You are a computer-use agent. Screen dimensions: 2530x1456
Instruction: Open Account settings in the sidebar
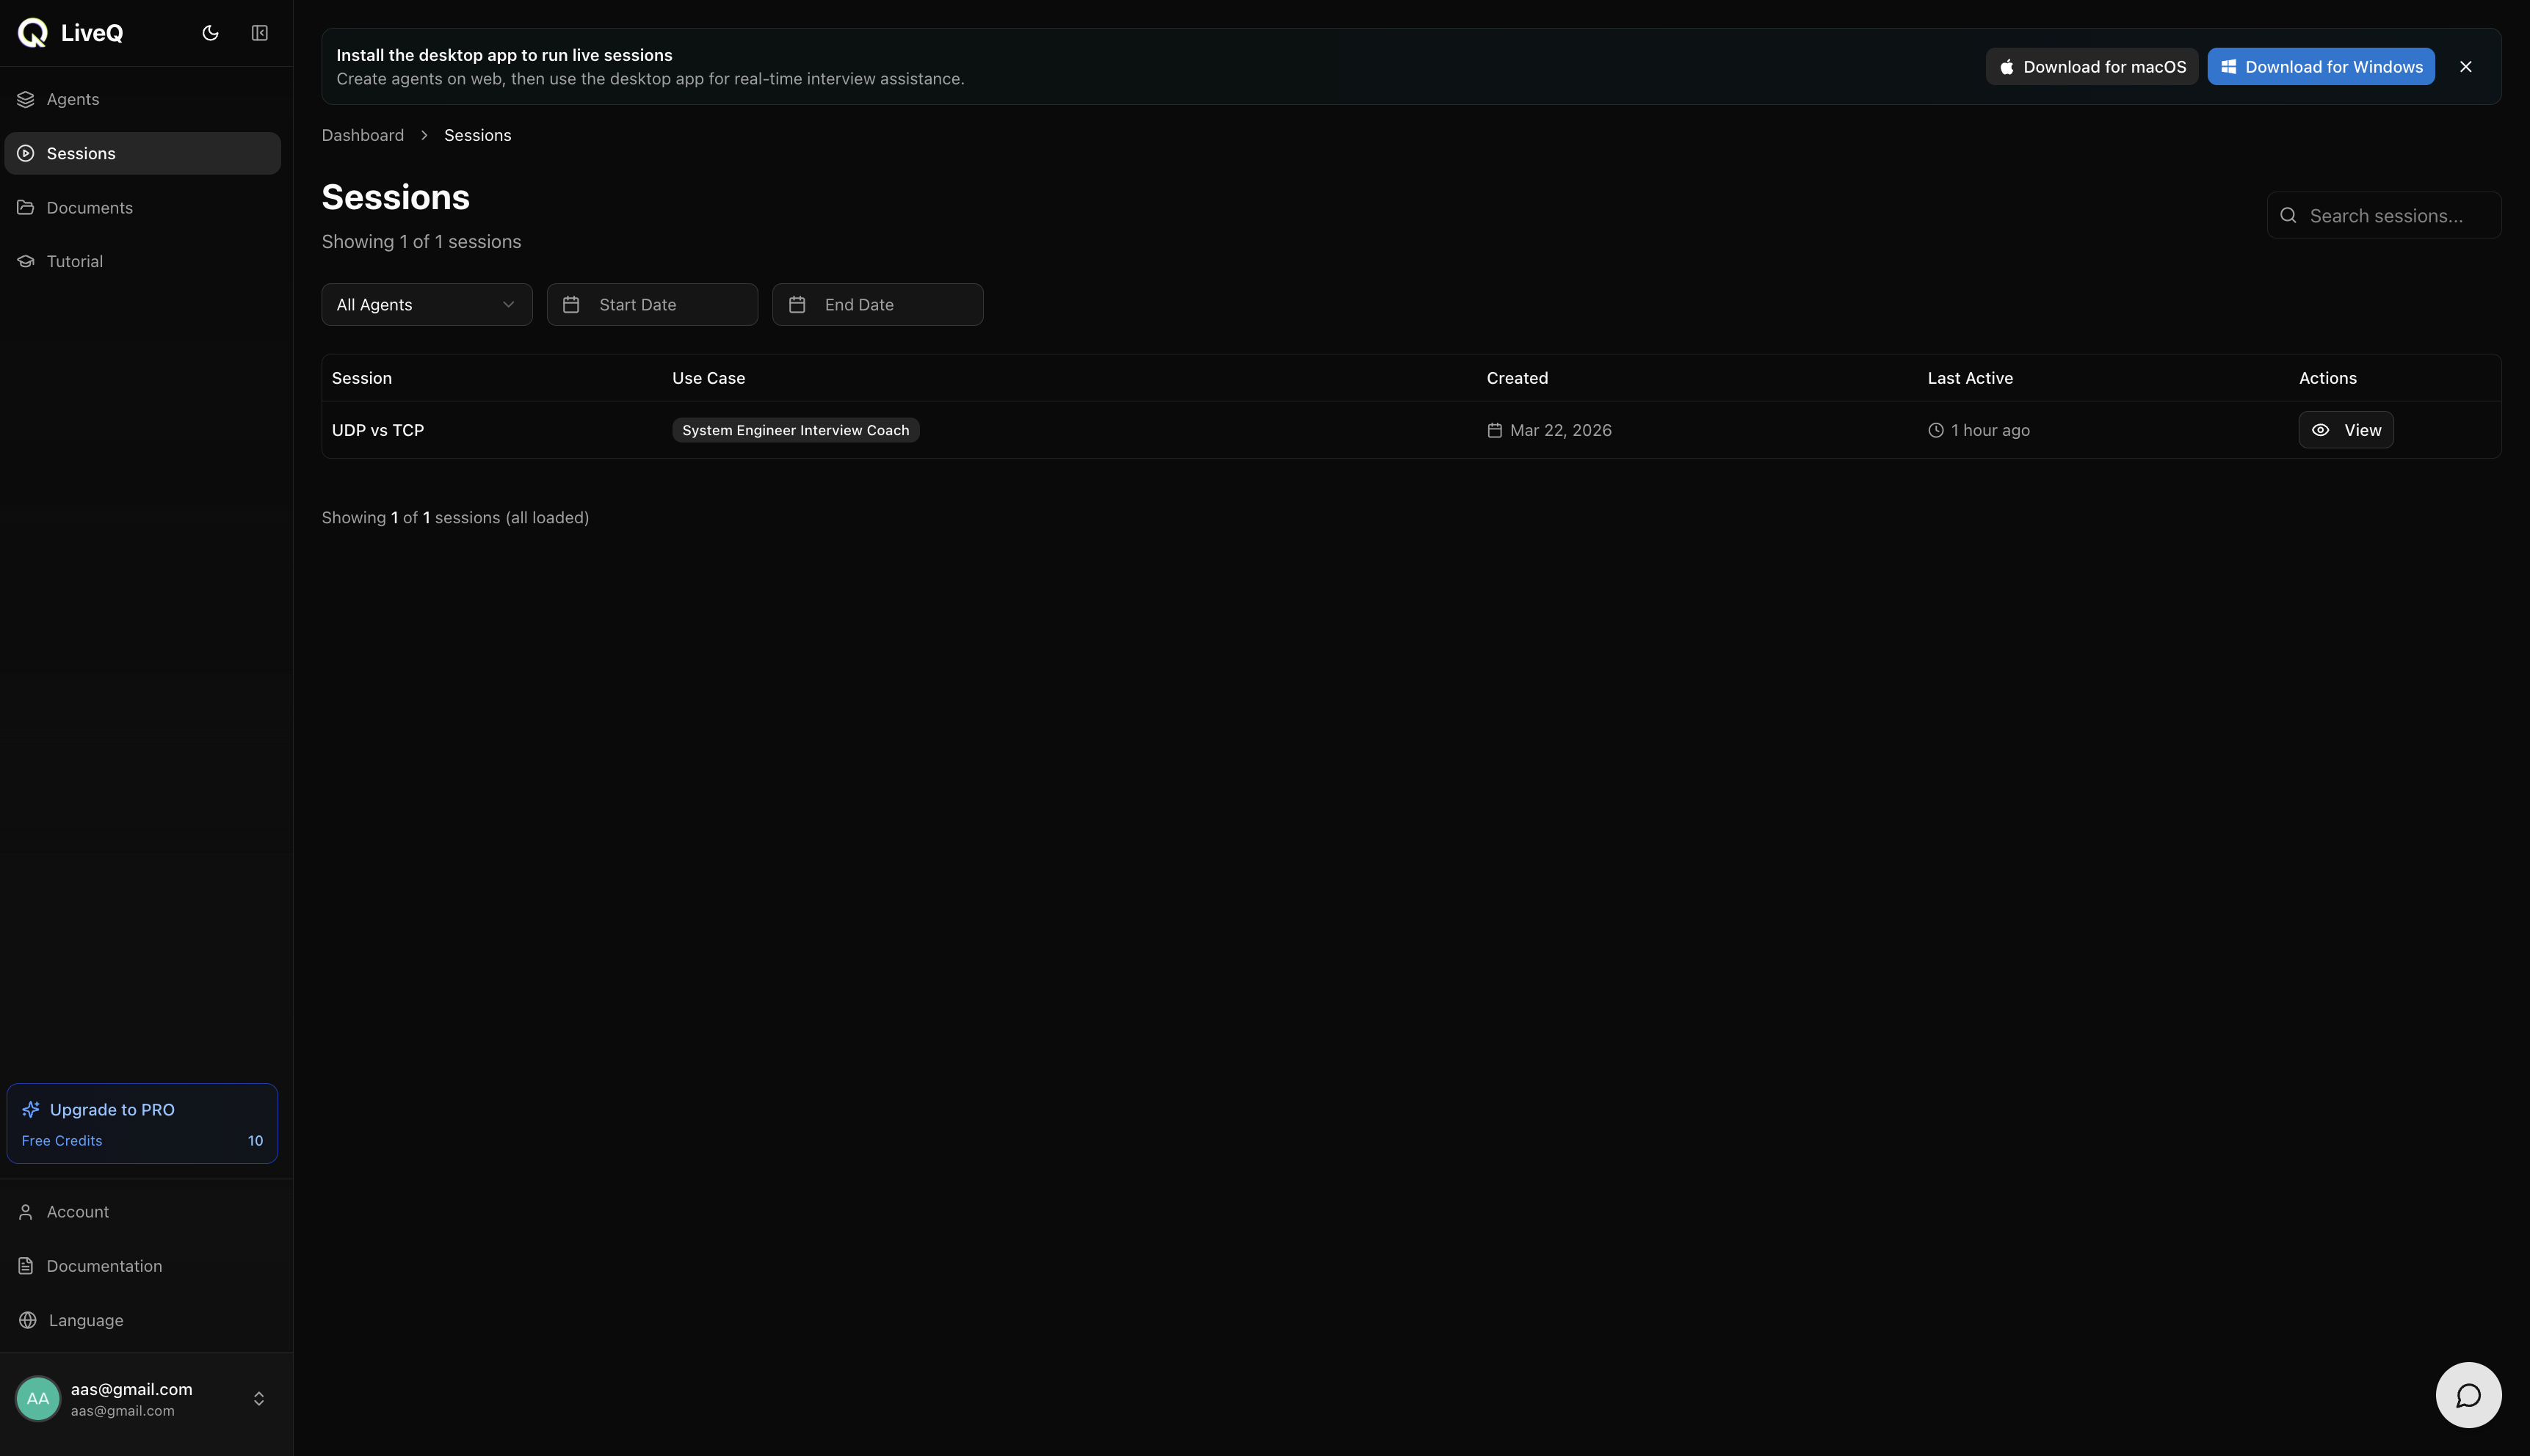tap(77, 1212)
